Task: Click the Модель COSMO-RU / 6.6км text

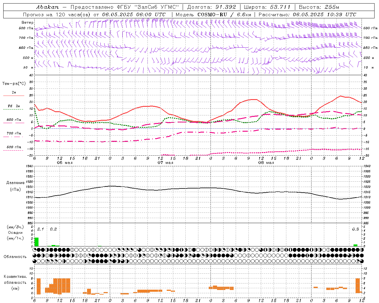Action: (x=213, y=14)
